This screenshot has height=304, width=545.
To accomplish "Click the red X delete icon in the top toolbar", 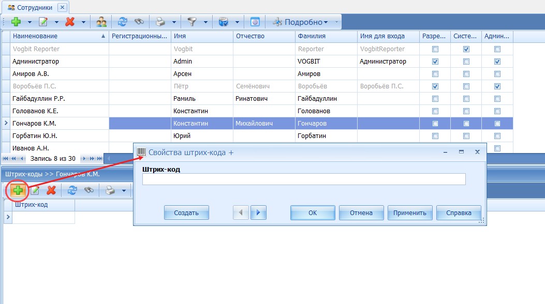I will pyautogui.click(x=70, y=22).
